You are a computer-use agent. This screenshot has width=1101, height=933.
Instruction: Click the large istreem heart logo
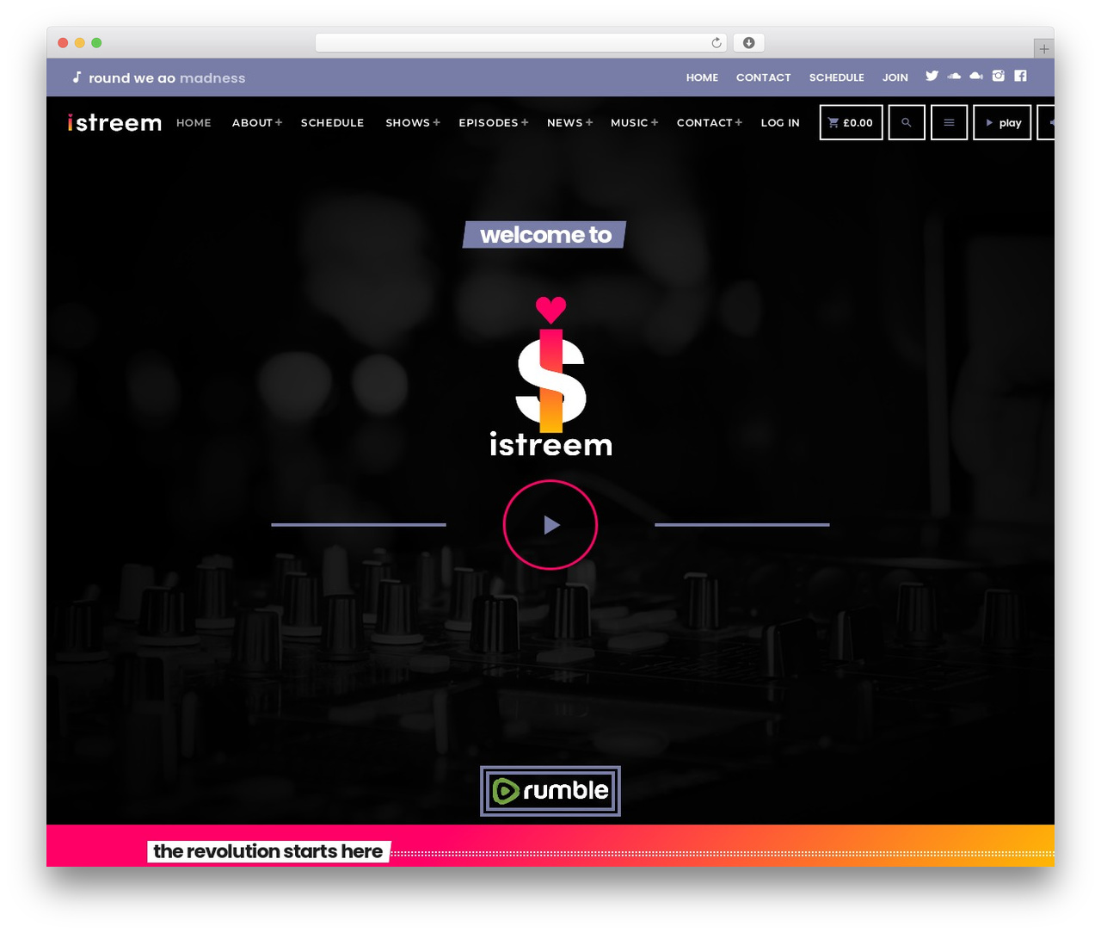(550, 376)
